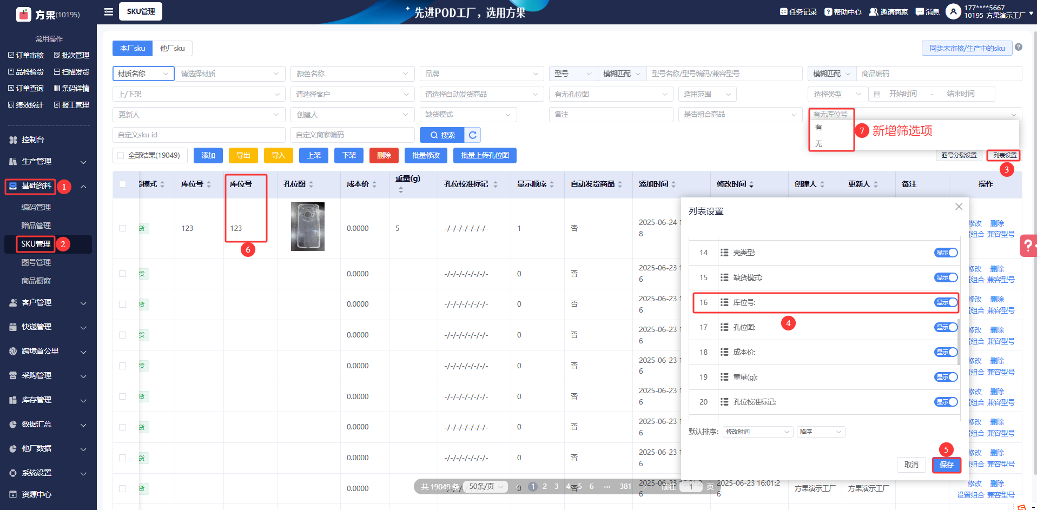
Task: Click the refresh icon next to 搜索
Action: click(473, 135)
